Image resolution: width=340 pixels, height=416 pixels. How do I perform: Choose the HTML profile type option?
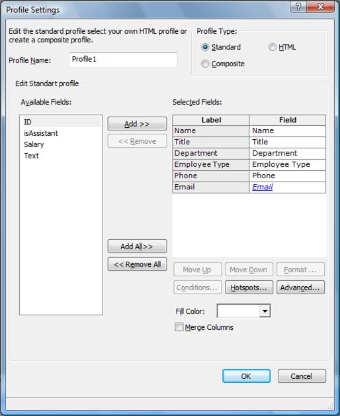(272, 47)
